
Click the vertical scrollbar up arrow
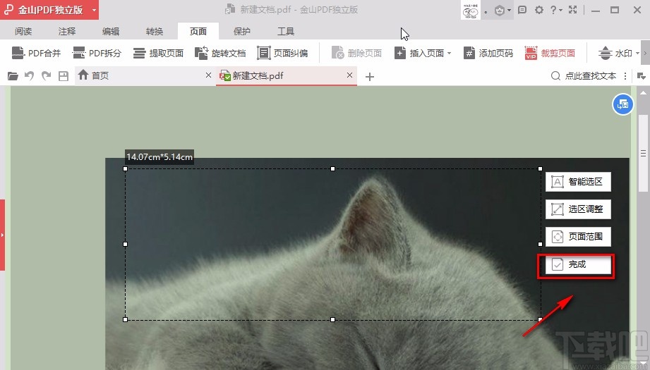[644, 92]
